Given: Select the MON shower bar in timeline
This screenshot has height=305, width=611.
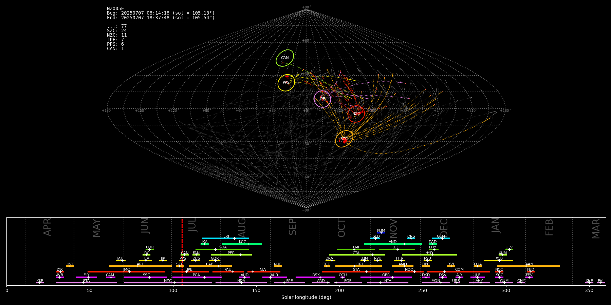Looking at the screenshot, I should pos(436,283).
